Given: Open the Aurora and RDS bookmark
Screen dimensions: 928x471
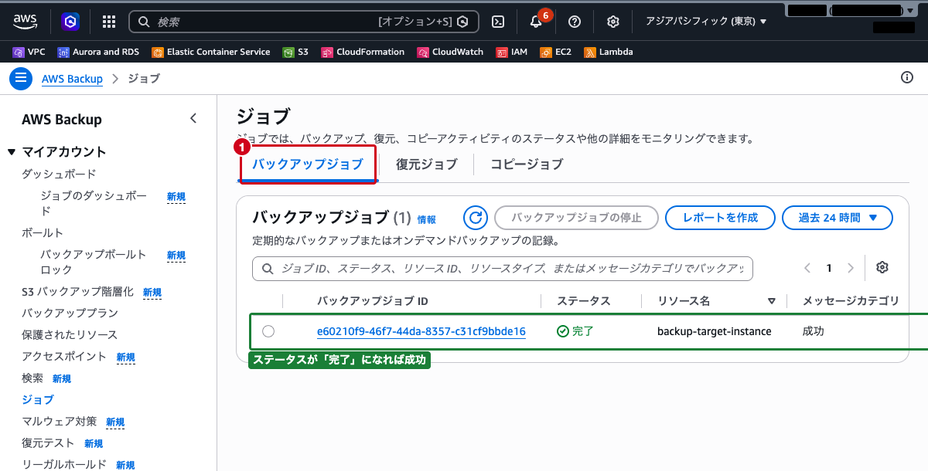Looking at the screenshot, I should pos(98,52).
